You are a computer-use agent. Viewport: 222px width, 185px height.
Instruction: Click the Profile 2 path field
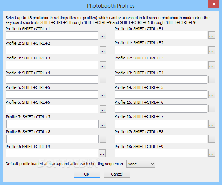click(52, 50)
